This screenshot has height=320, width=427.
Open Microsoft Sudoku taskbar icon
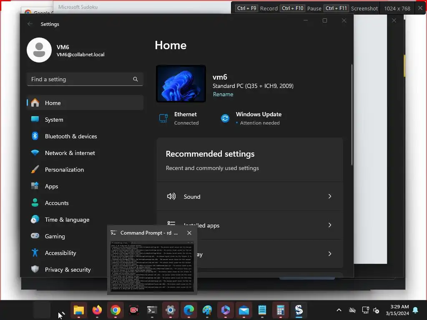pyautogui.click(x=299, y=310)
